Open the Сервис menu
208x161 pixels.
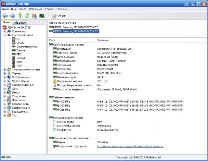click(49, 9)
